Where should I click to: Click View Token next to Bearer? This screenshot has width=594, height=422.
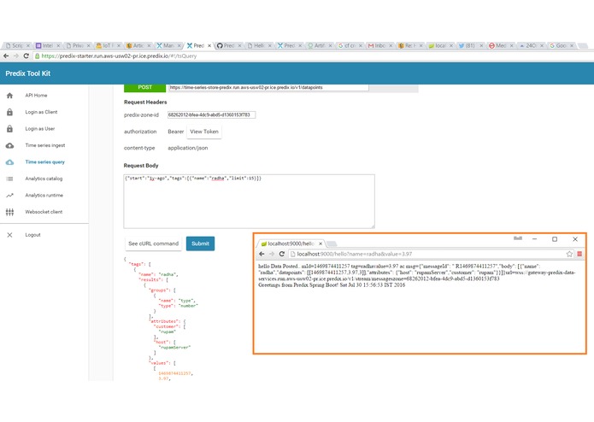coord(204,132)
